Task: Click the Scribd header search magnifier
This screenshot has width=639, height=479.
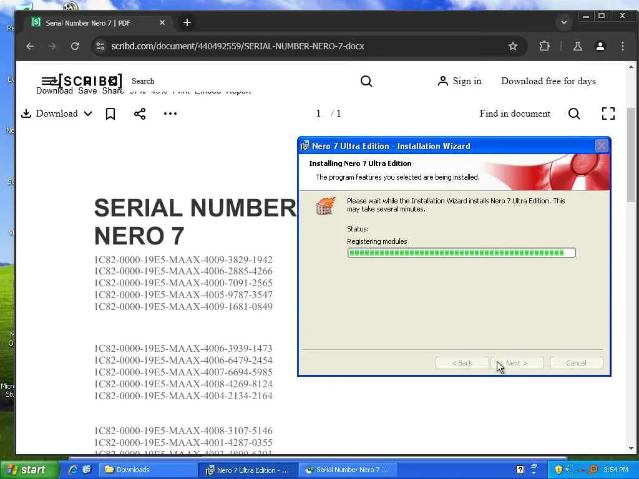Action: pos(366,81)
